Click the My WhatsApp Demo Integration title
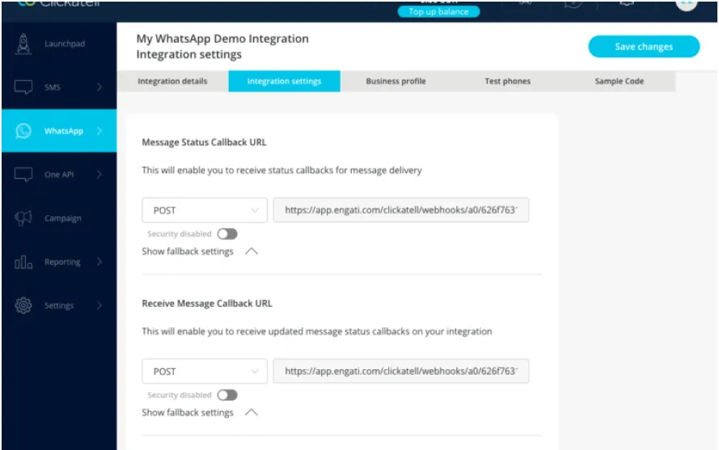The image size is (719, 450). (x=222, y=39)
